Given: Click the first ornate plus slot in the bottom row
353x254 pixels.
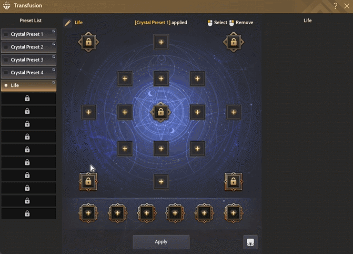Looking at the screenshot, I should coord(88,213).
